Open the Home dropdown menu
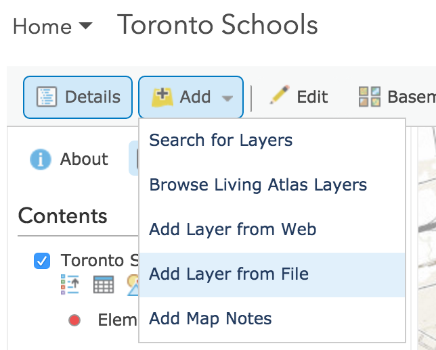Image resolution: width=436 pixels, height=350 pixels. [52, 26]
